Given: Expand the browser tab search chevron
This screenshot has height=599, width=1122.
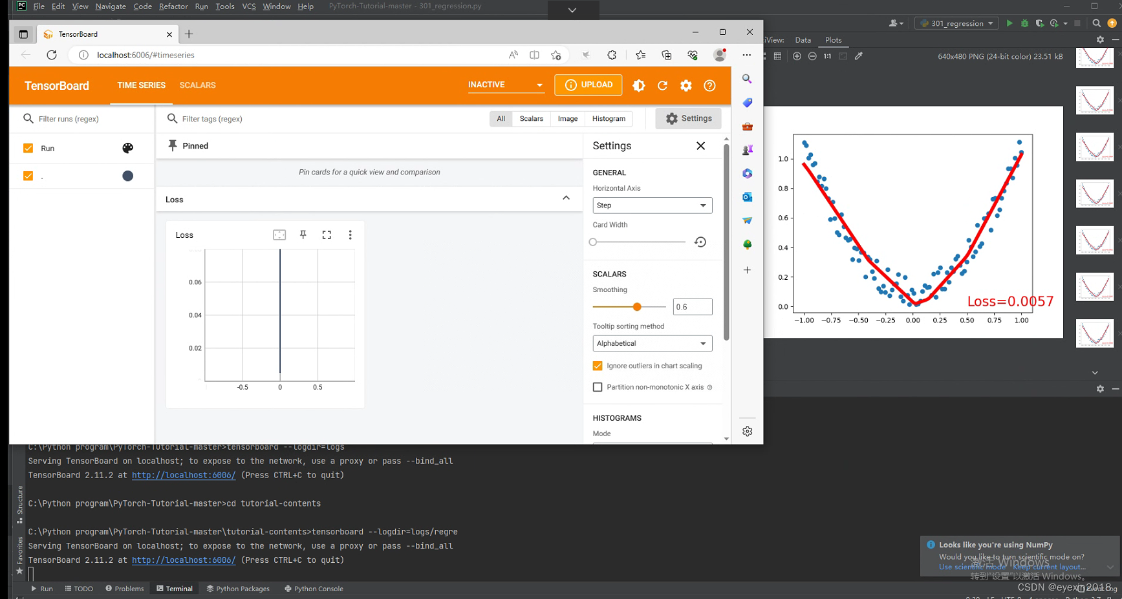Looking at the screenshot, I should point(572,10).
